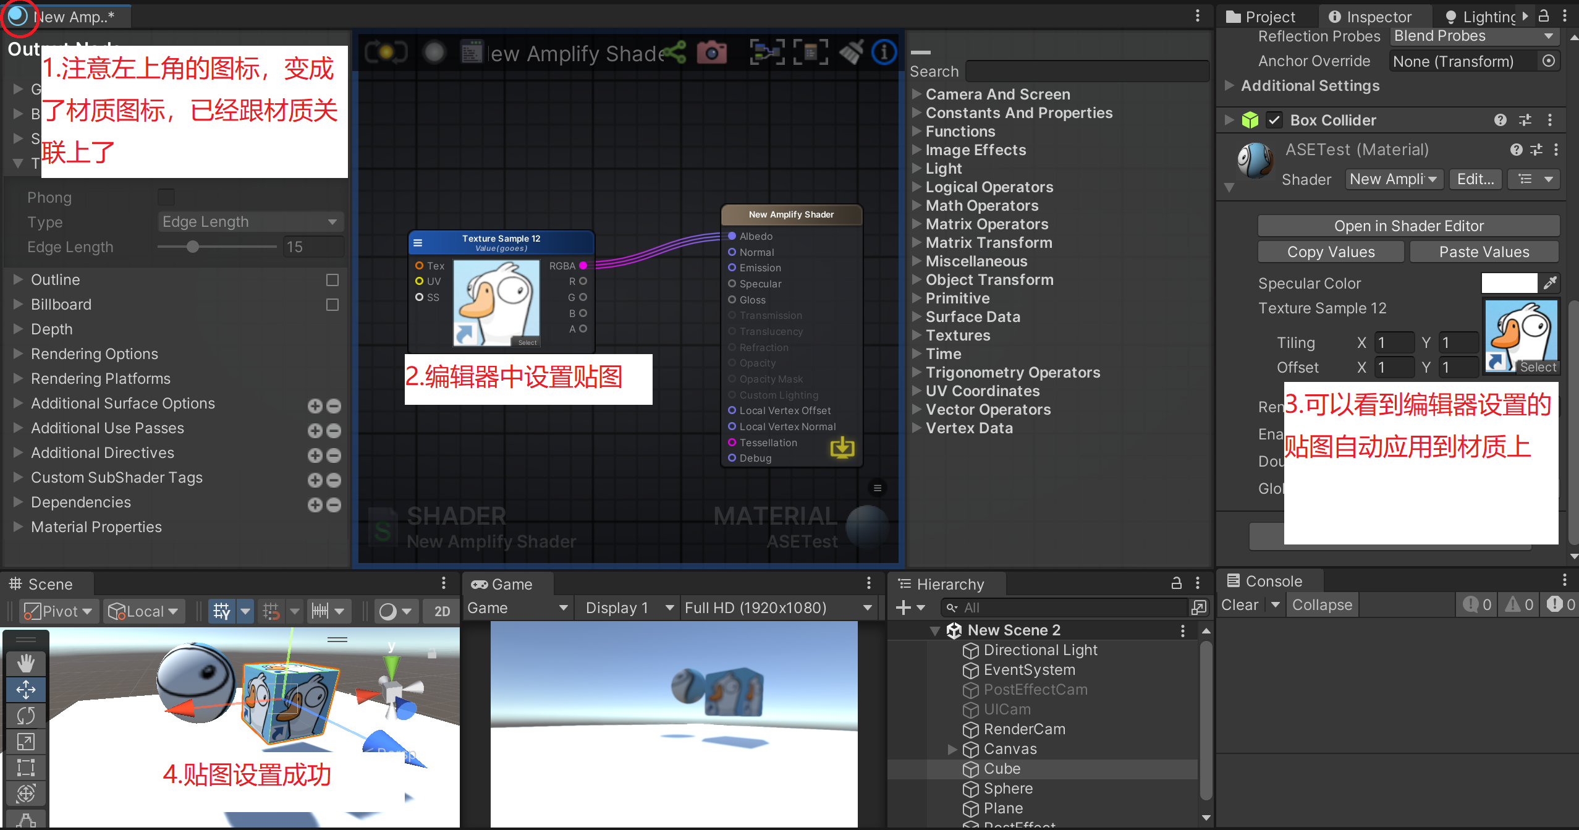Select the Hand tool in Scene view
Screen dimensions: 1579x830
(x=25, y=664)
